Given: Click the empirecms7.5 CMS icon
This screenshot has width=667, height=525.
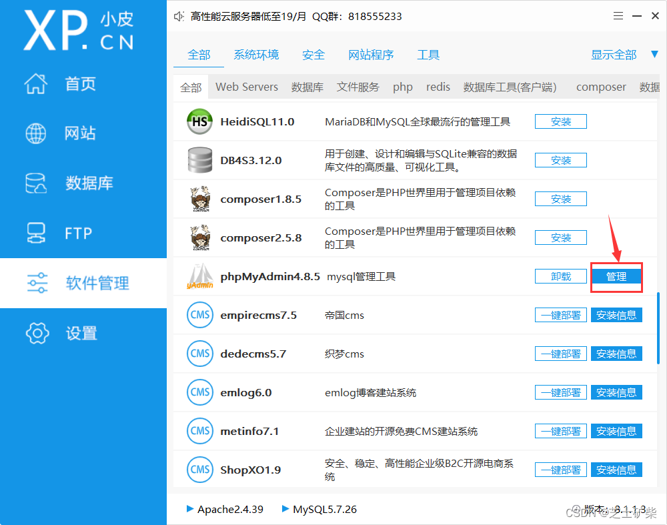Looking at the screenshot, I should tap(200, 315).
